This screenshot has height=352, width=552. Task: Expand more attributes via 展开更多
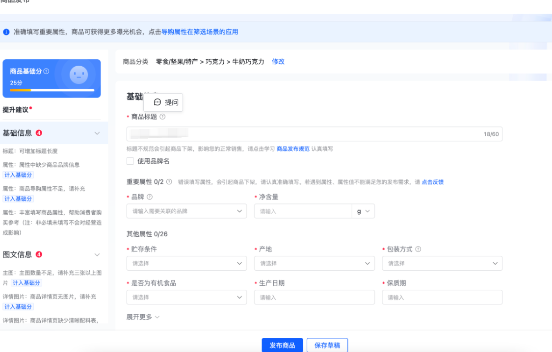pos(143,317)
